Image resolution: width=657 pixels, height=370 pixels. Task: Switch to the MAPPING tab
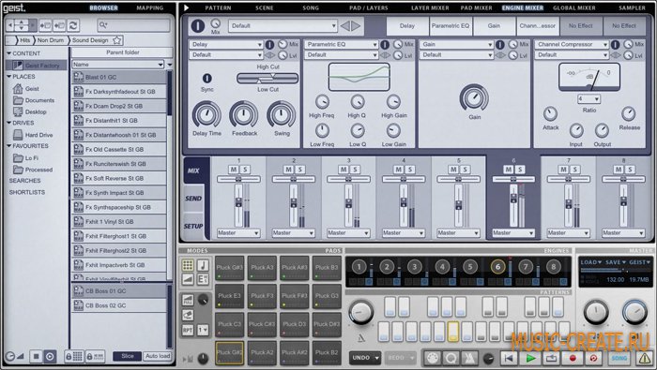coord(150,7)
